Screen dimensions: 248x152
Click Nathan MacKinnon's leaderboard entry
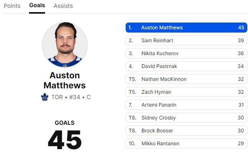coord(186,79)
